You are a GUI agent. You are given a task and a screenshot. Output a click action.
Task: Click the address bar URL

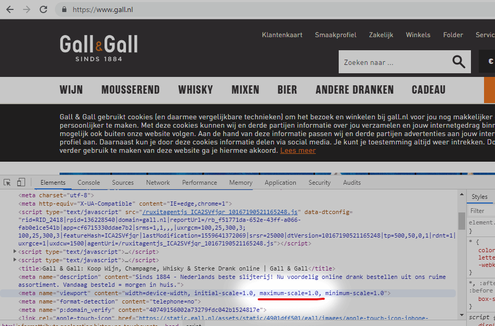[102, 10]
